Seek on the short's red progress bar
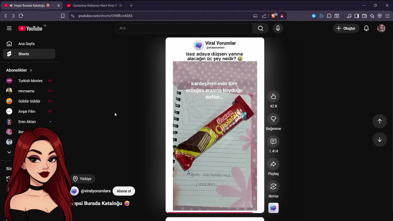The width and height of the screenshot is (393, 221). pos(215,212)
